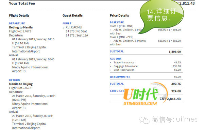
Task: Select guest name 'XU, XIAOMEI'
Action: pyautogui.click(x=74, y=27)
